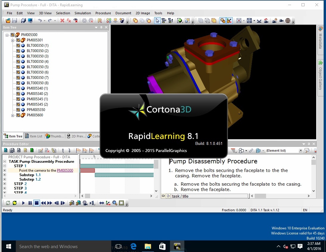Toggle the checkbox icon beside PM005301
Screen dimensions: 326x252
pyautogui.click(x=18, y=40)
